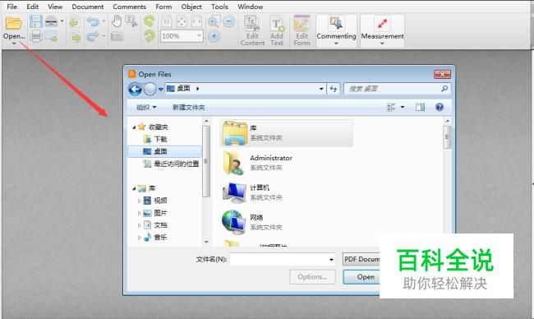Click the Edit Content tool
This screenshot has height=319, width=534.
click(x=252, y=30)
